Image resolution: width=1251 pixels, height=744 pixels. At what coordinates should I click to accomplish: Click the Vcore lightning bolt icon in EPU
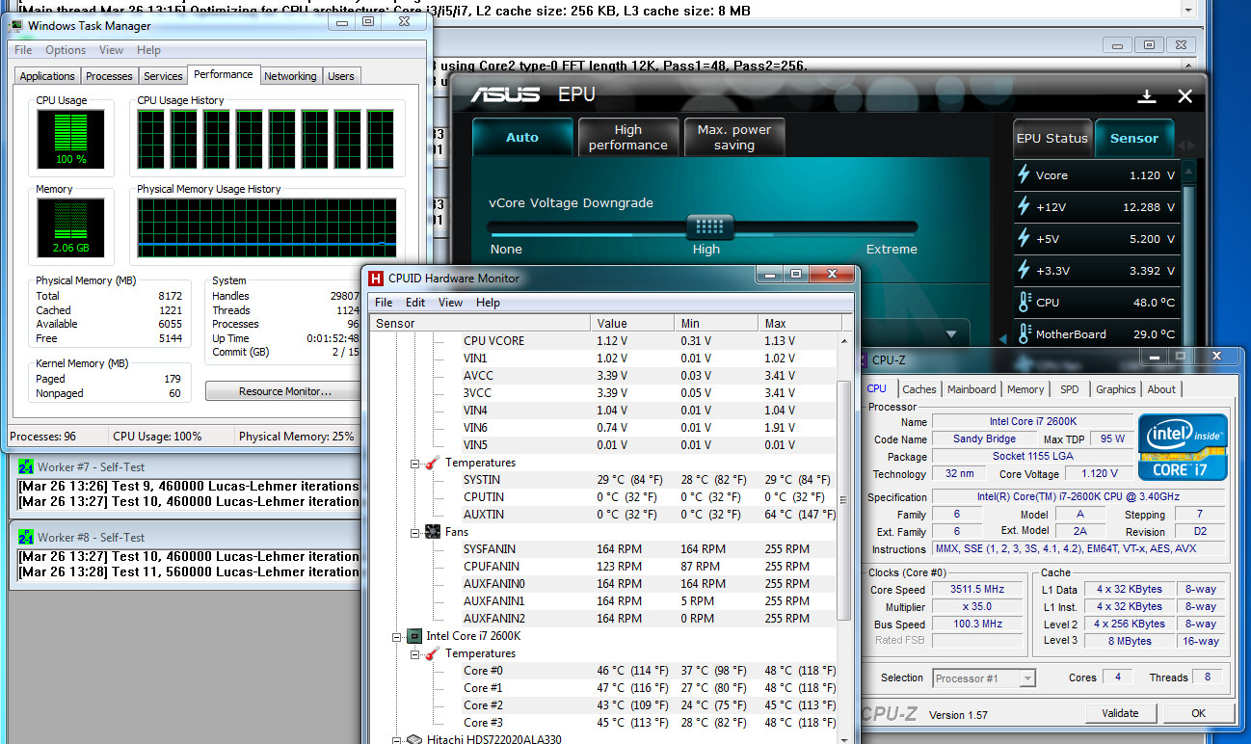[1024, 175]
